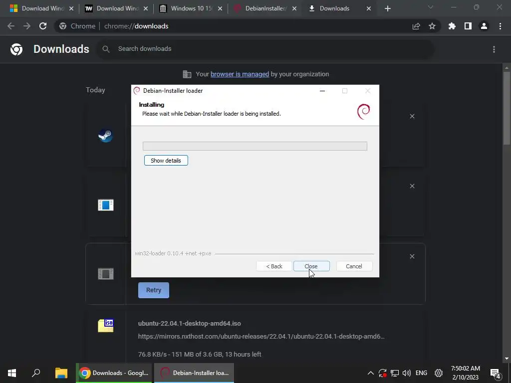The width and height of the screenshot is (511, 383).
Task: Show hidden system tray icons
Action: 371,373
